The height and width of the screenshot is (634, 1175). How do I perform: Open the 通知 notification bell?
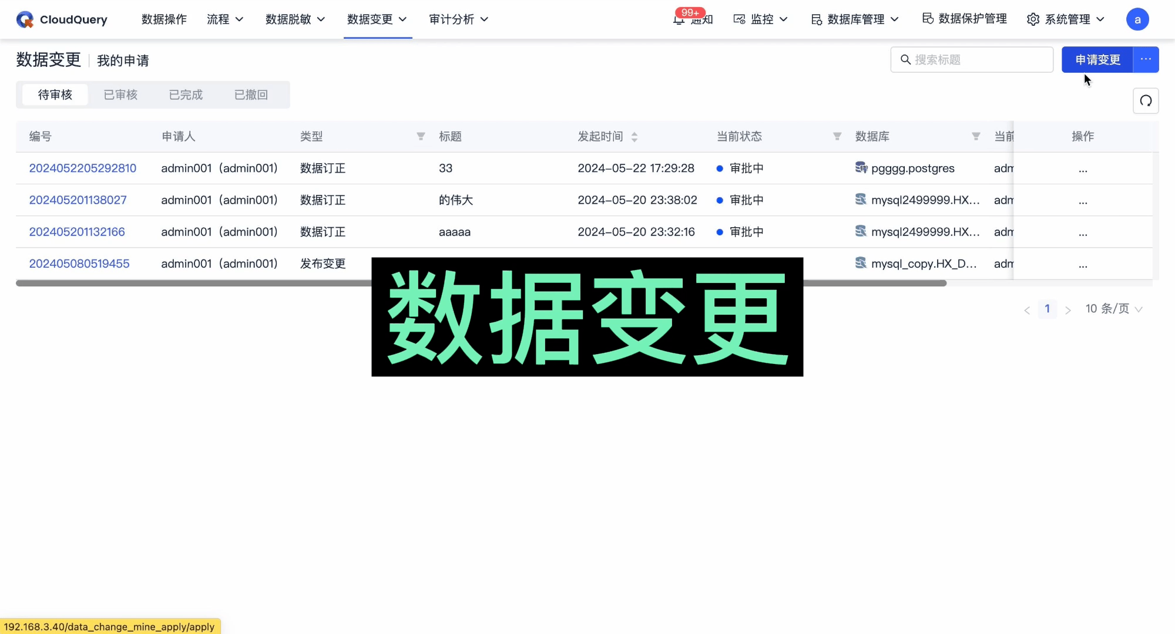pyautogui.click(x=680, y=19)
